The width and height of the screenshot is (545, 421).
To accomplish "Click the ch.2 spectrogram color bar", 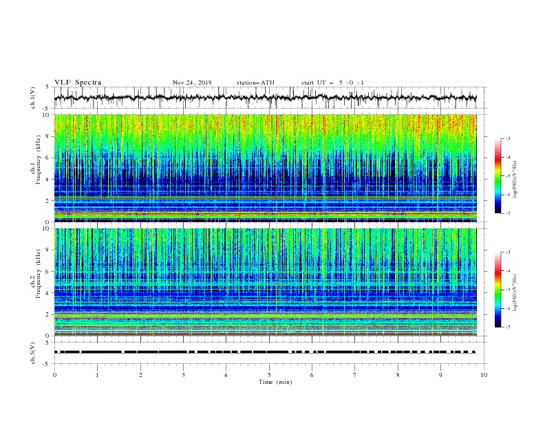I will coord(498,290).
